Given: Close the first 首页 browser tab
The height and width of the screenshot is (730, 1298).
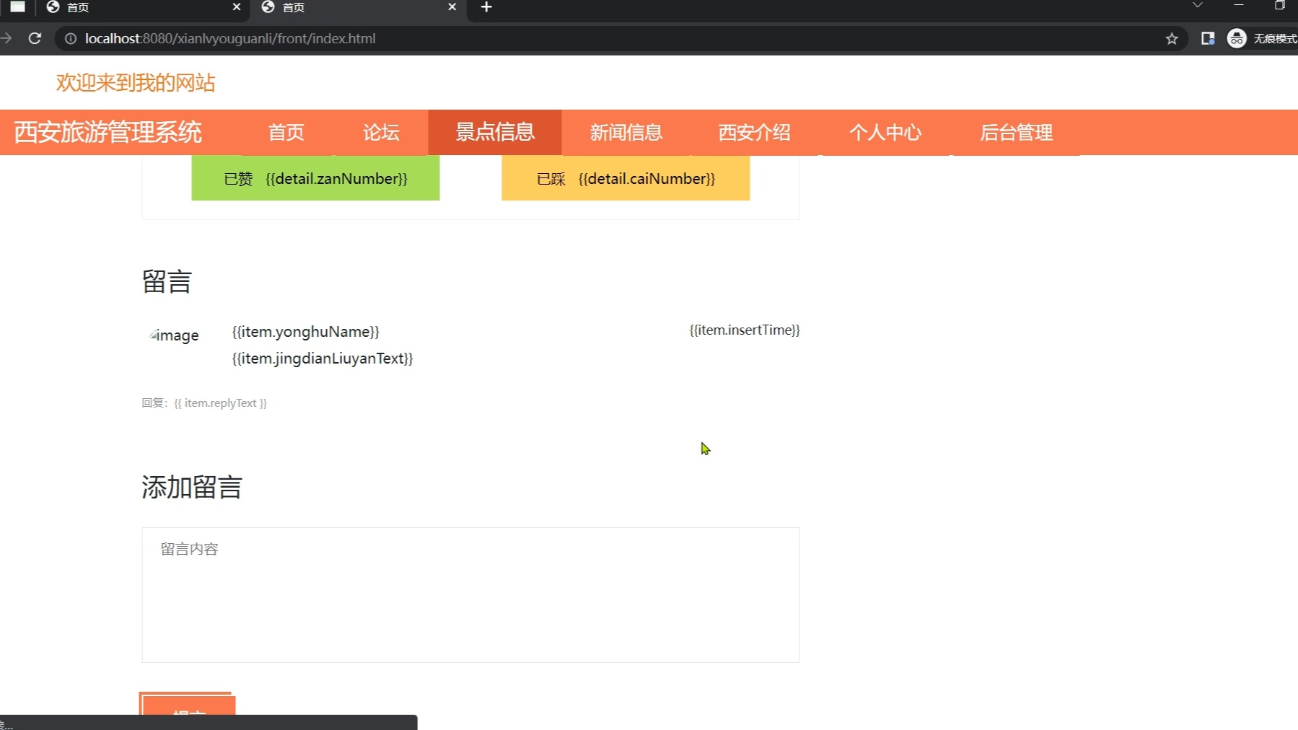Looking at the screenshot, I should click(237, 7).
